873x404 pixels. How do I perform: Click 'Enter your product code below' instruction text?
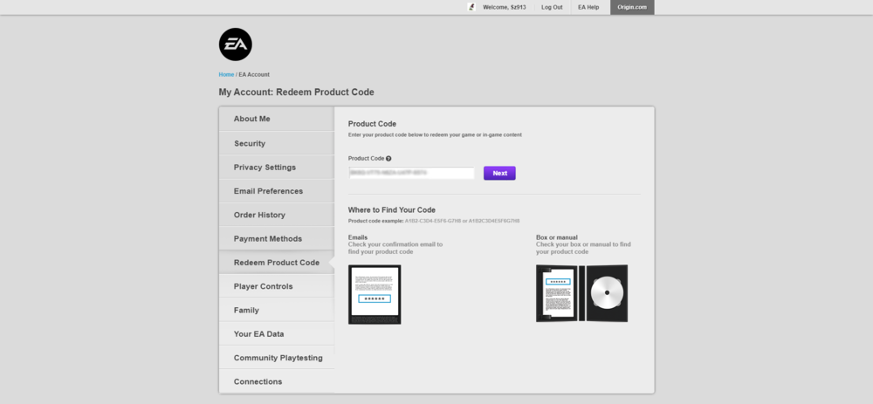pos(435,135)
